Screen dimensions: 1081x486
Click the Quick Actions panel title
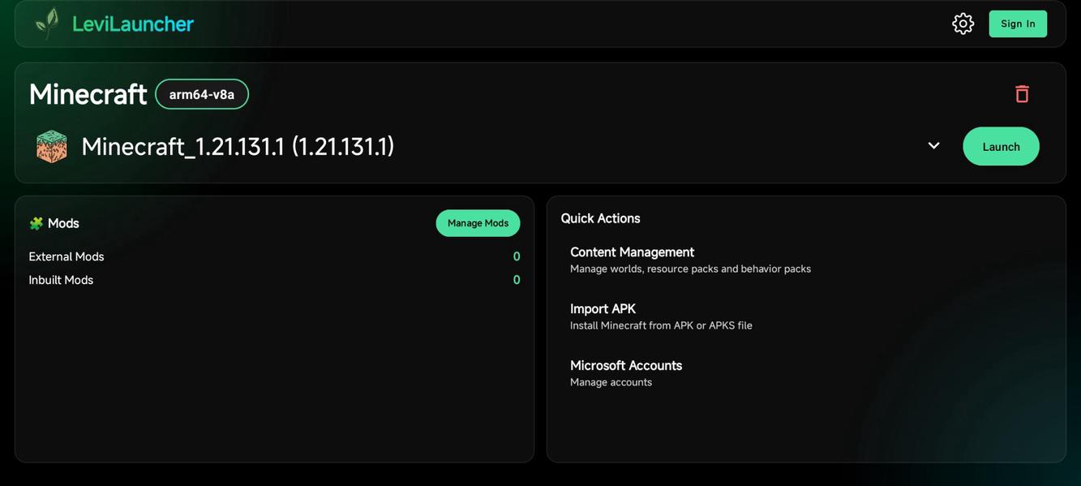[600, 217]
